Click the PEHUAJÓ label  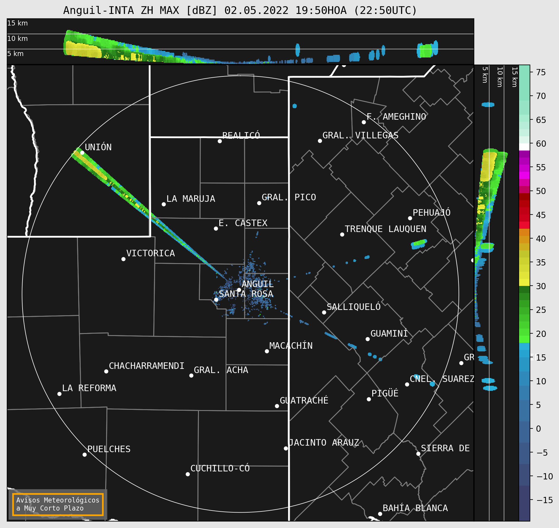click(432, 212)
